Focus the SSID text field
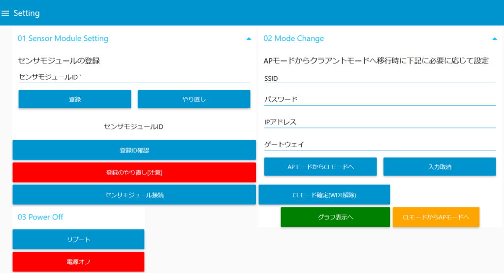The width and height of the screenshot is (504, 273). tap(379, 78)
